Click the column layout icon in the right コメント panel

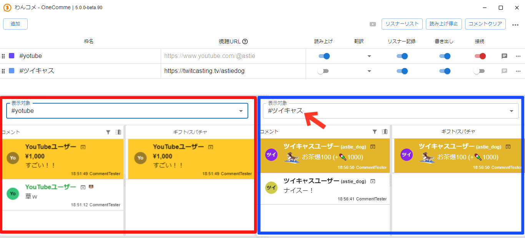pyautogui.click(x=385, y=132)
